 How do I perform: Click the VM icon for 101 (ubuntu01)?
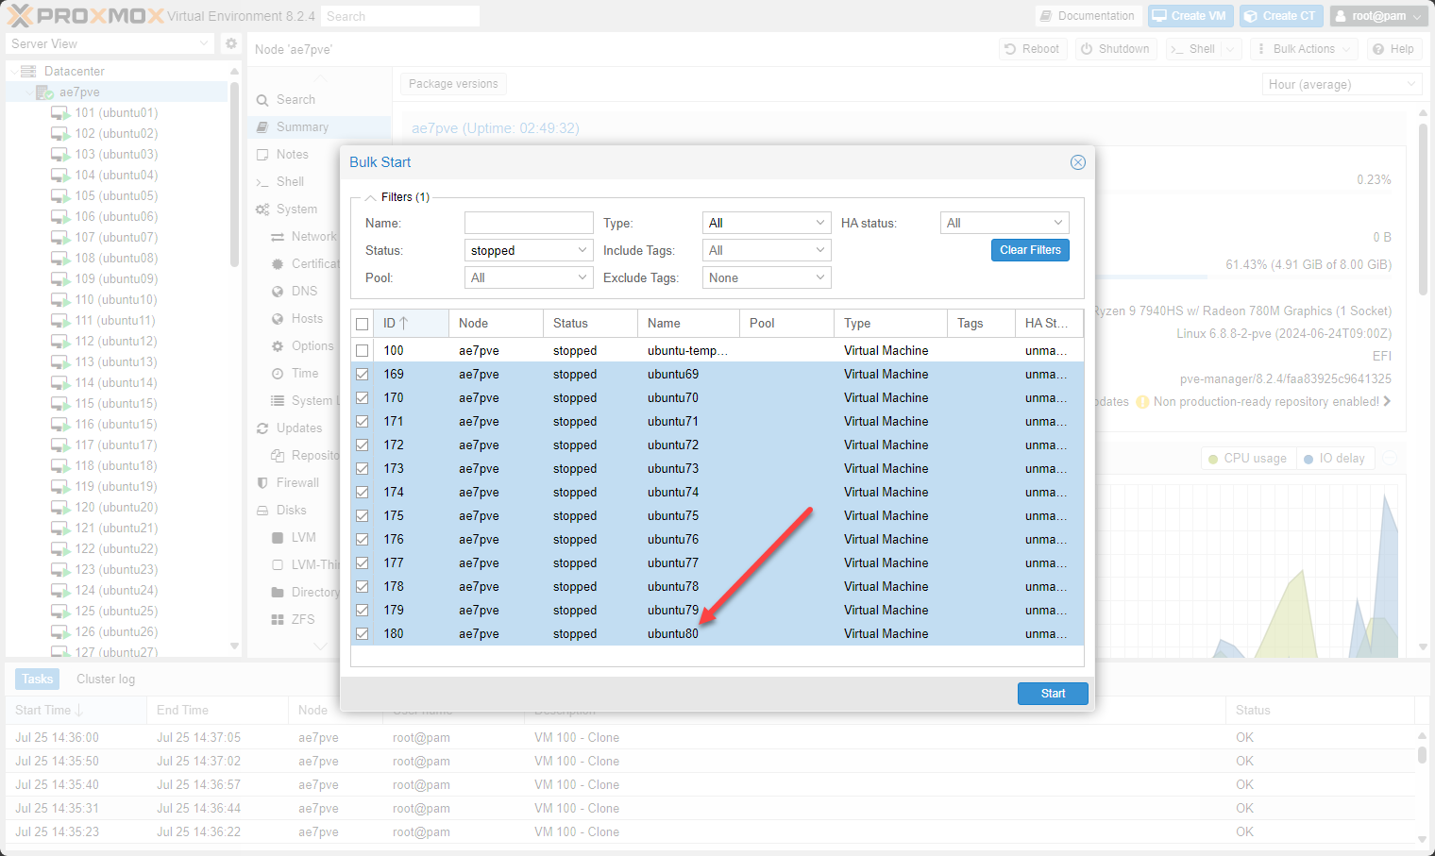pos(60,113)
